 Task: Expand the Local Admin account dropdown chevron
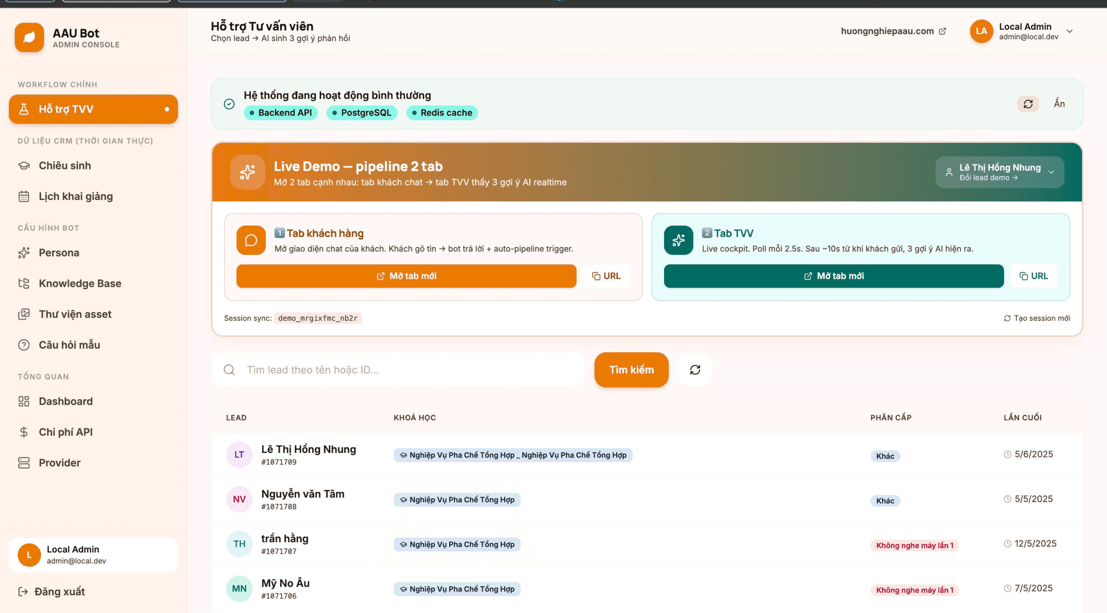tap(1069, 31)
